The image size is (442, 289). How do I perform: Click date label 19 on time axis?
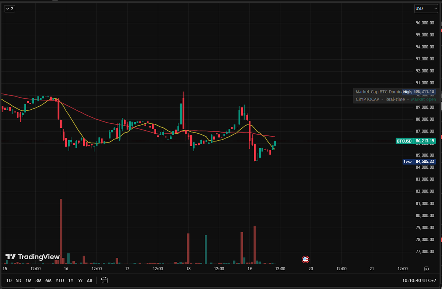[249, 269]
